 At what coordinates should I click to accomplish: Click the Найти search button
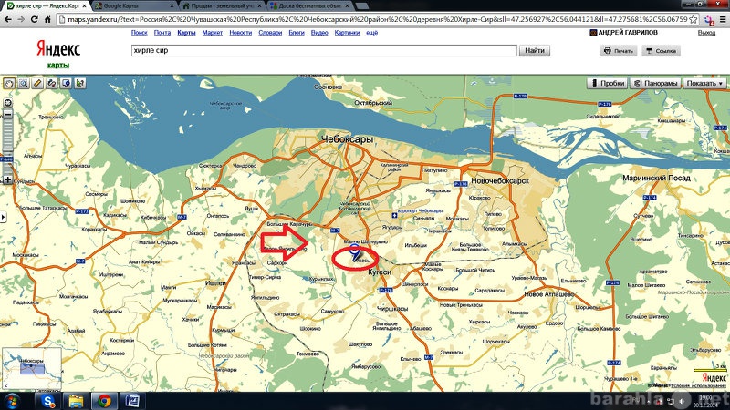coord(535,50)
